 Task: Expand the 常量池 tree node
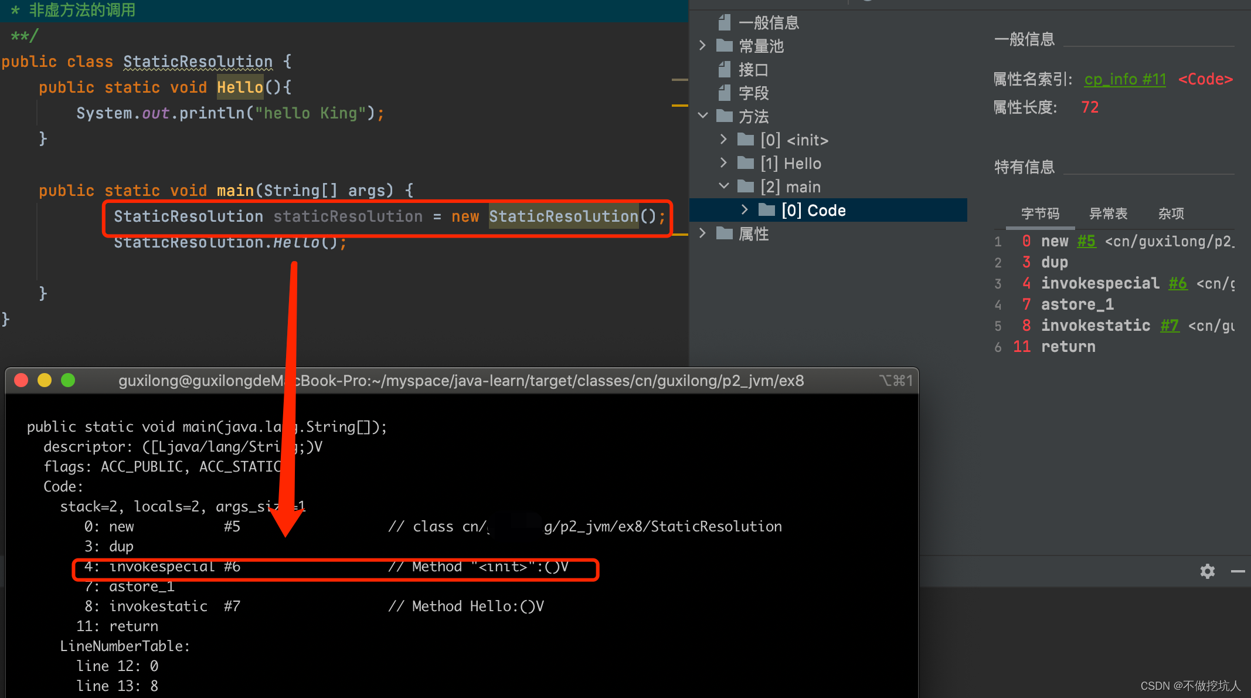click(x=702, y=46)
